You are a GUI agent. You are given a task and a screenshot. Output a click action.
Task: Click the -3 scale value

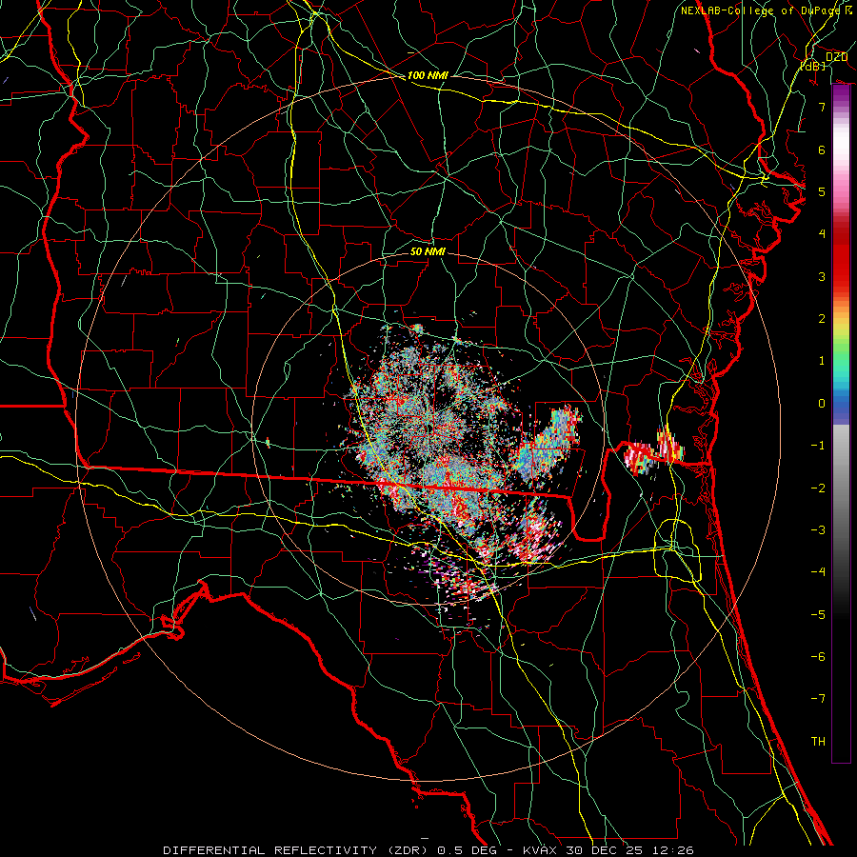(x=818, y=530)
